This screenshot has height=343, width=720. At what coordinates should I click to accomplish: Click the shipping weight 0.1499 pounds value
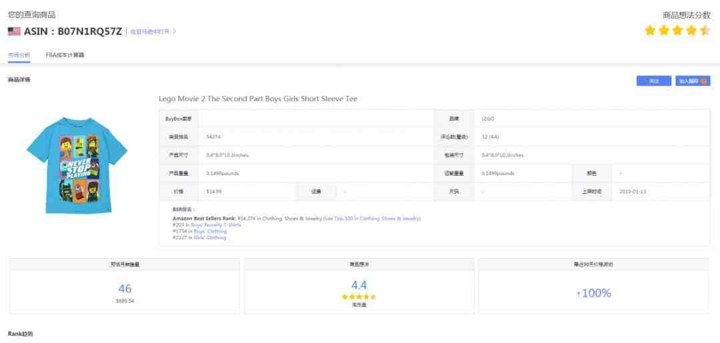click(x=498, y=173)
